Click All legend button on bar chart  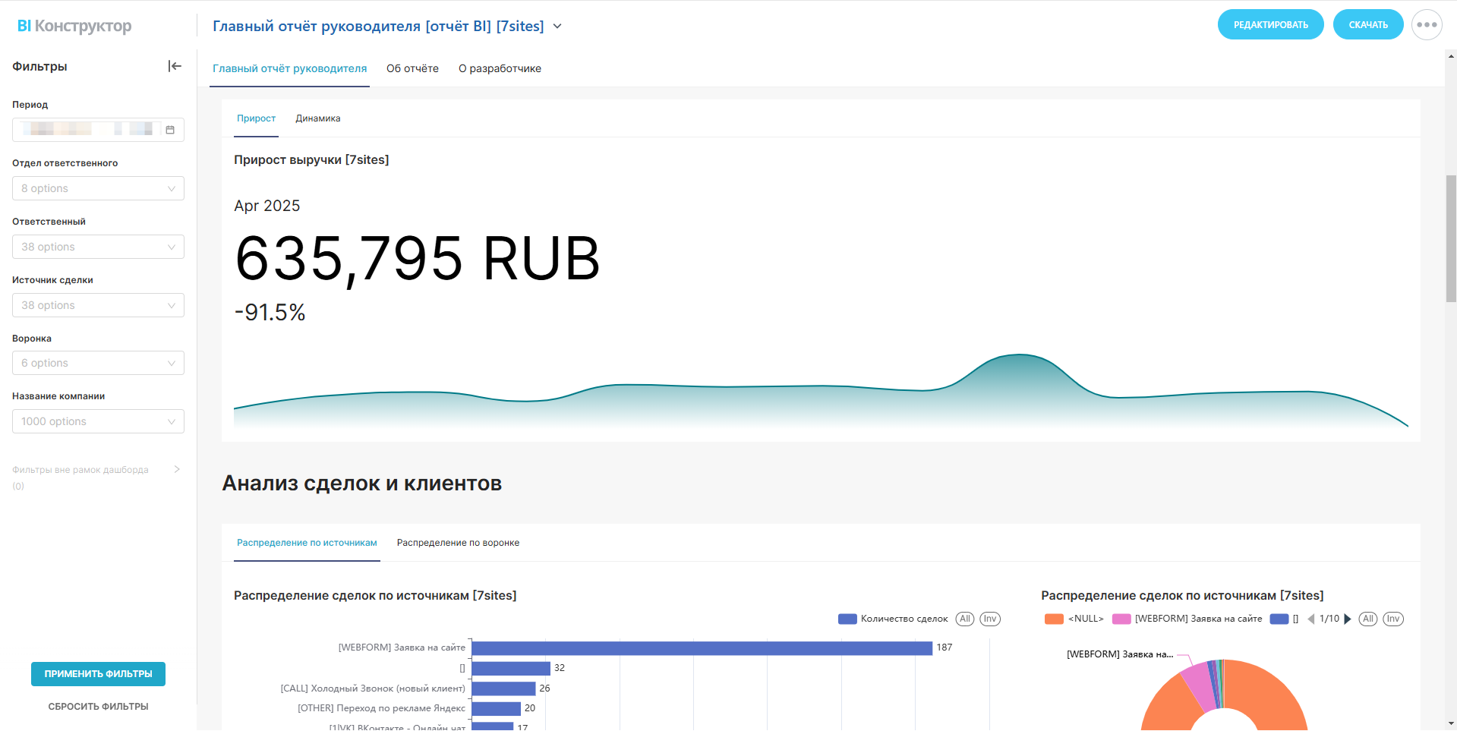click(x=964, y=619)
